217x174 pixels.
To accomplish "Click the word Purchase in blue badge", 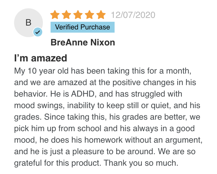I will click(95, 27).
